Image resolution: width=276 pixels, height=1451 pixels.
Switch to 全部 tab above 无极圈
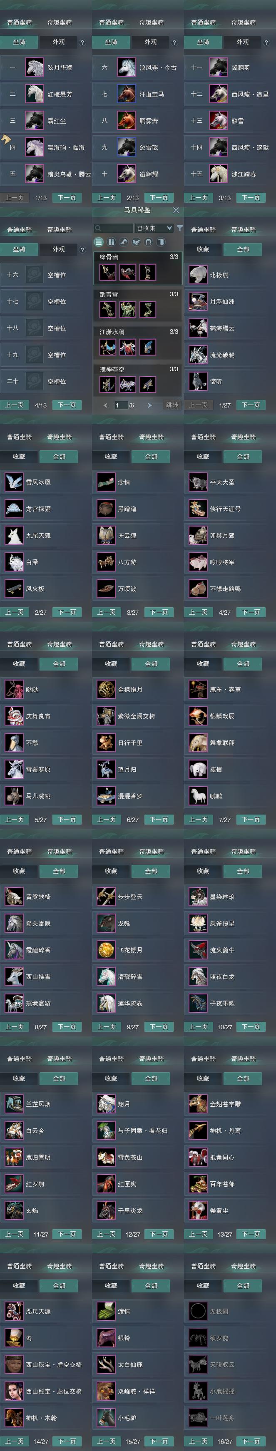pyautogui.click(x=243, y=1285)
